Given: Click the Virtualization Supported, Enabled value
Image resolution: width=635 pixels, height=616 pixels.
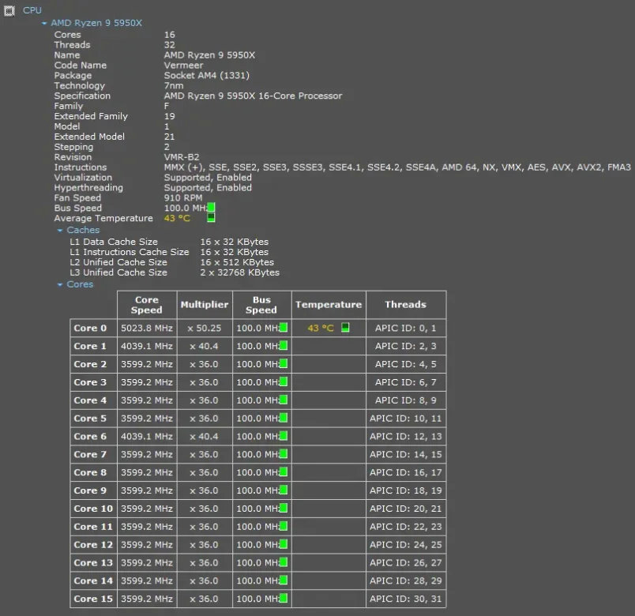Looking at the screenshot, I should tap(208, 178).
